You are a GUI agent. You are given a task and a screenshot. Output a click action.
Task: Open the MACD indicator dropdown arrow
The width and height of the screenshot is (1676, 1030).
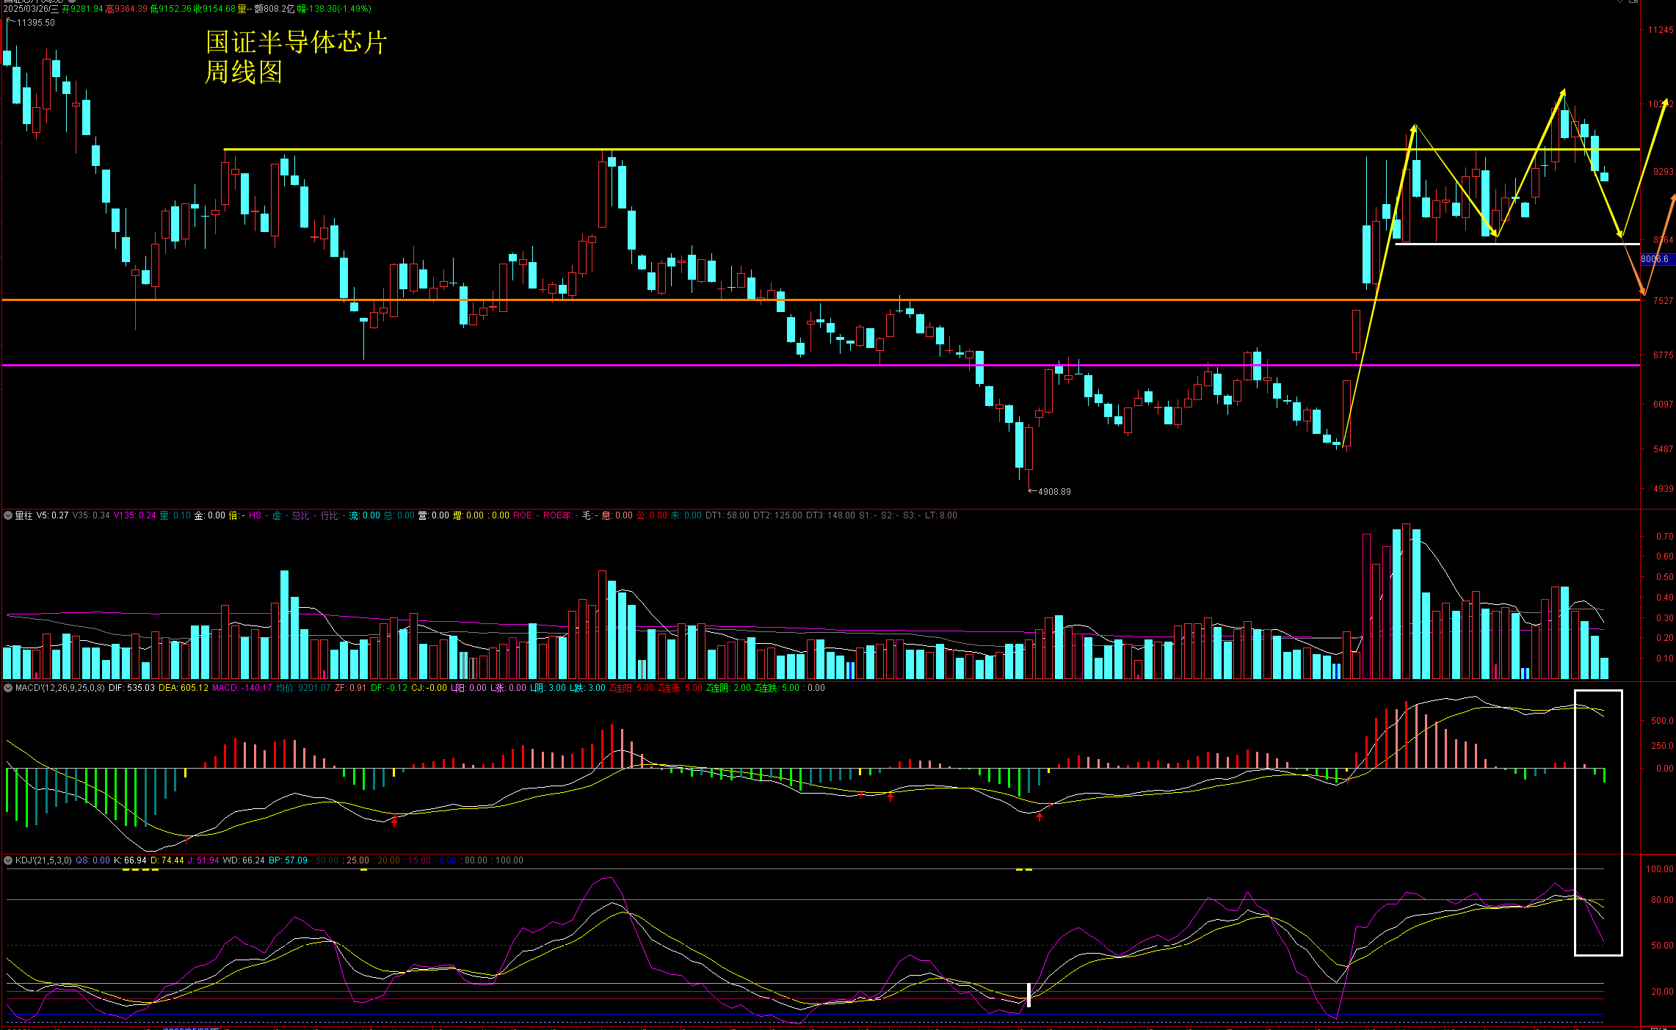click(x=8, y=688)
